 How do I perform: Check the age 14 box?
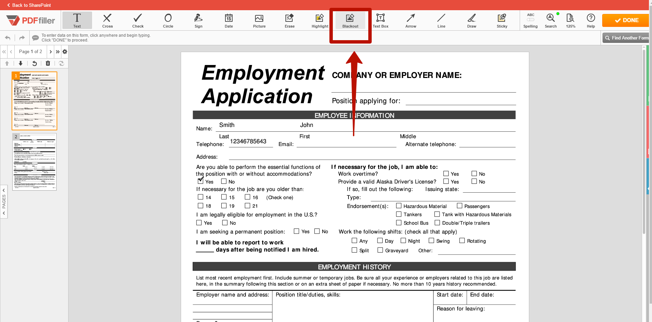pos(201,197)
